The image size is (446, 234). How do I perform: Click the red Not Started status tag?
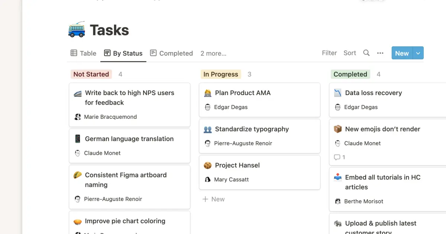(x=91, y=74)
